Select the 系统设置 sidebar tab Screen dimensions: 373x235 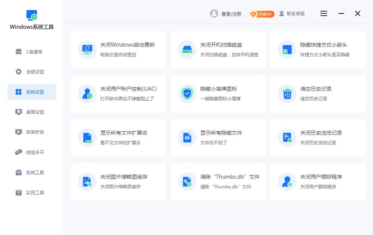(x=32, y=92)
